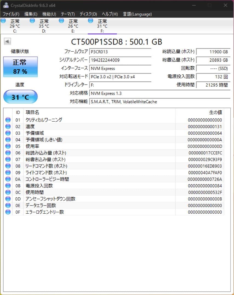Click status circle for 06 総読み込み量 (ホスト)
The height and width of the screenshot is (295, 234).
(8, 153)
